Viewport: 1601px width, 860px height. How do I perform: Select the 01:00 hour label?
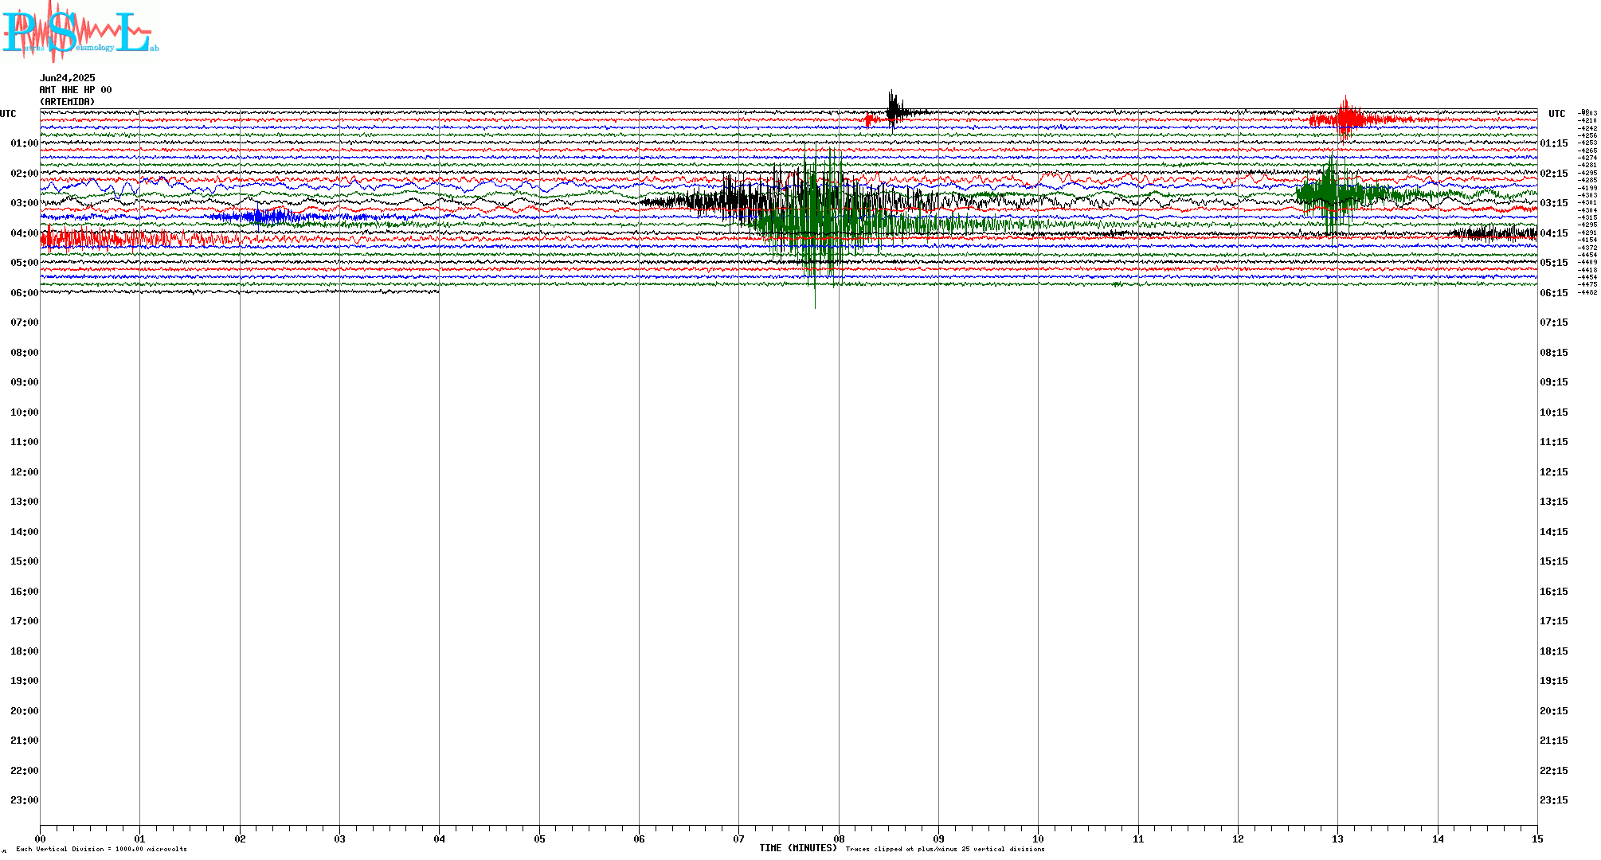click(25, 143)
